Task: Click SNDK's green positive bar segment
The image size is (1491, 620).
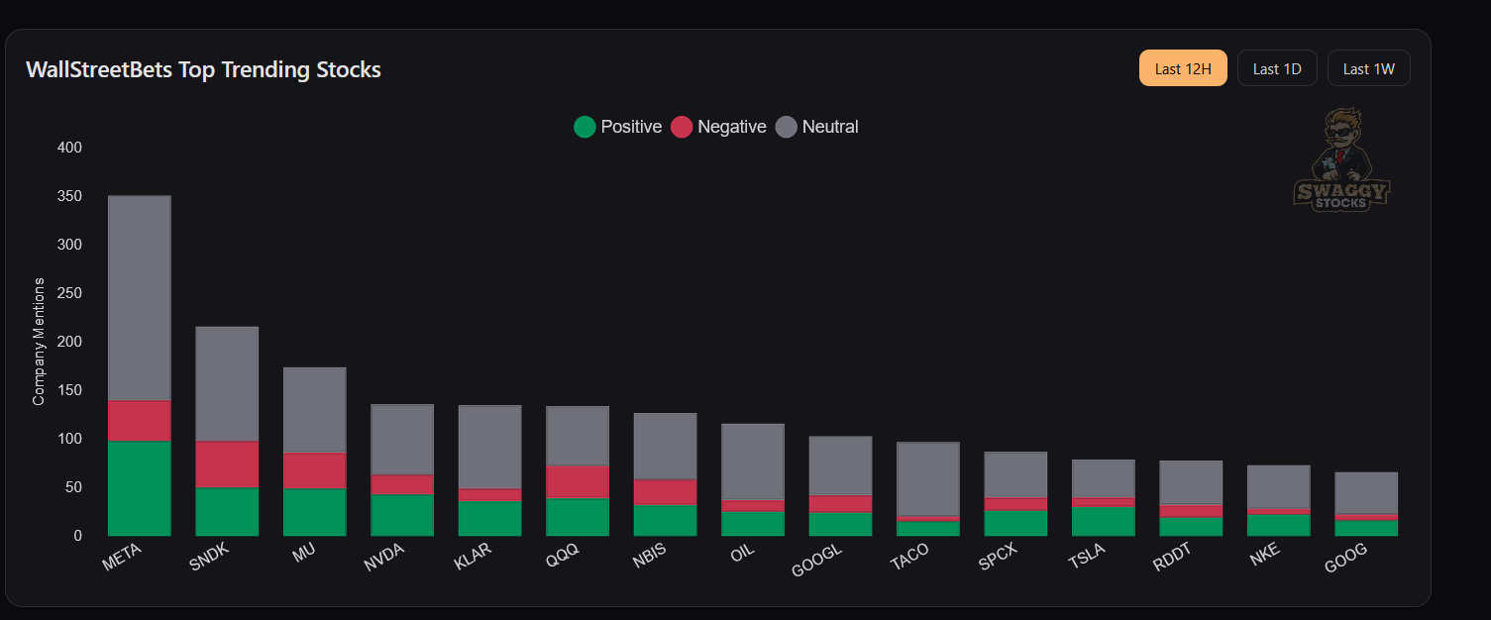Action: click(227, 511)
